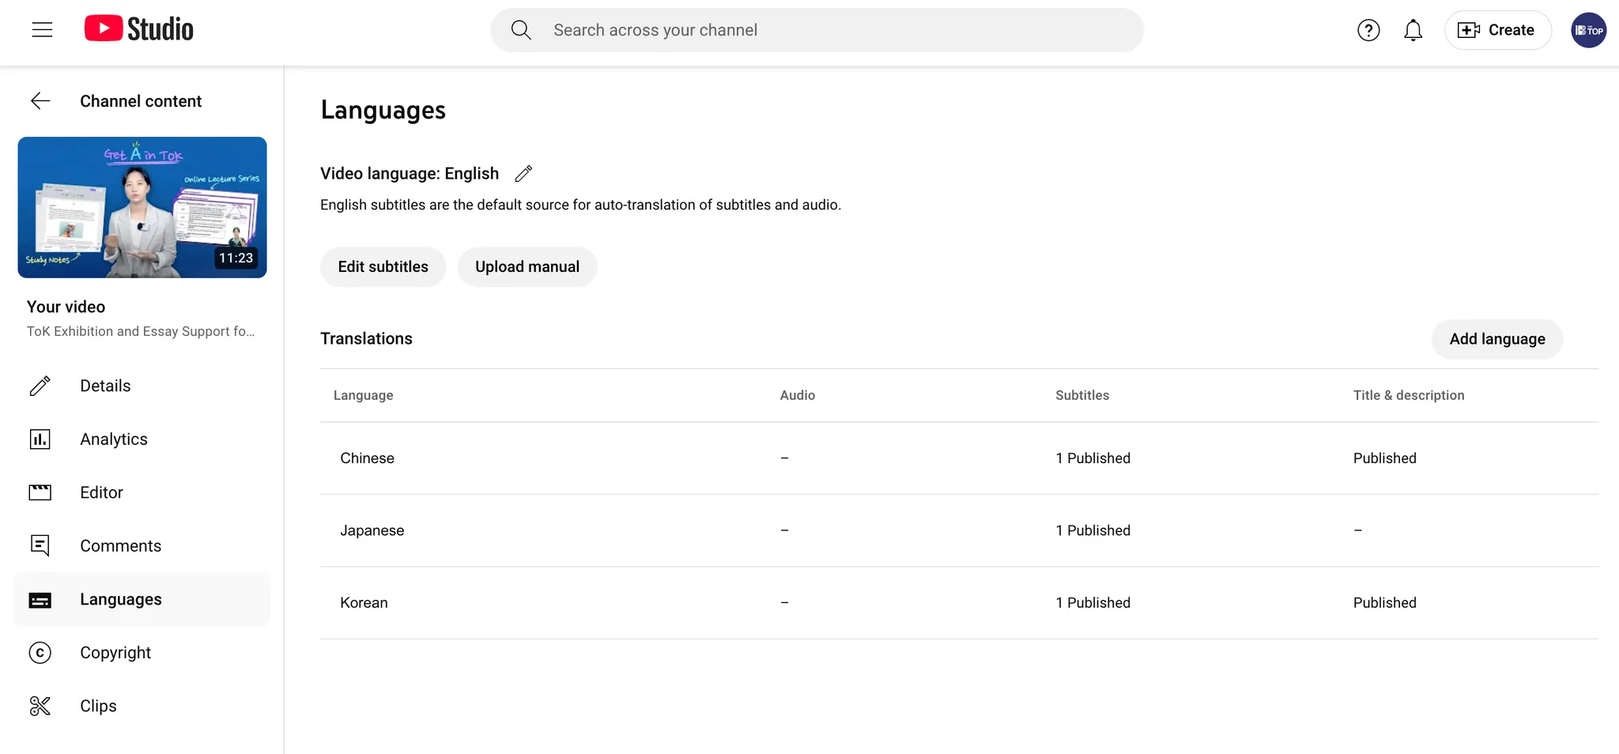This screenshot has height=754, width=1619.
Task: Open the hamburger navigation menu
Action: 42,30
